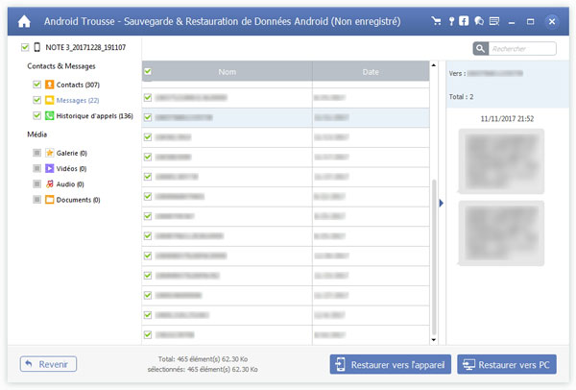This screenshot has width=576, height=390.
Task: Click the Revenir back button
Action: pyautogui.click(x=49, y=364)
